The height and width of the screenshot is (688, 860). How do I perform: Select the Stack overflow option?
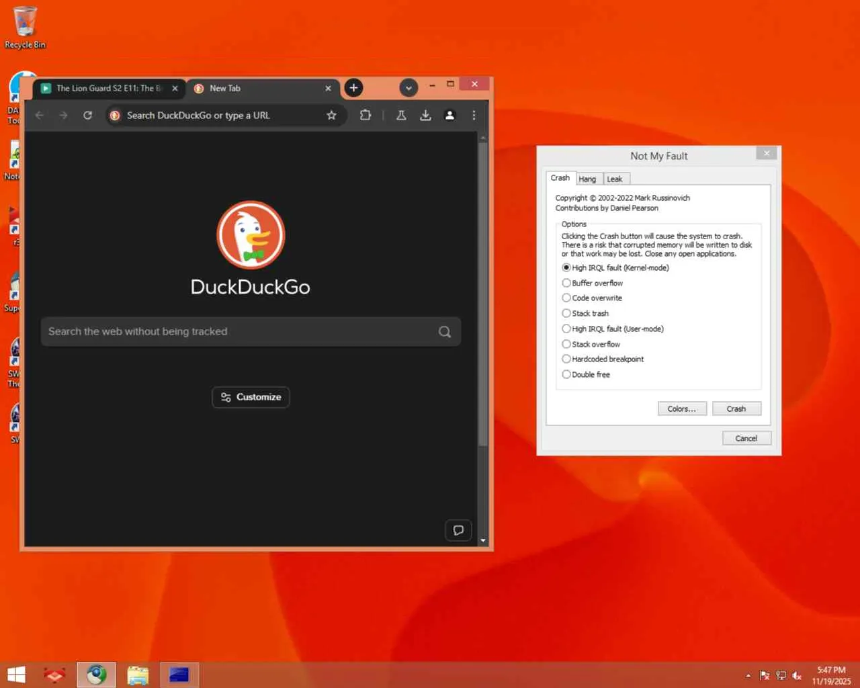click(591, 344)
